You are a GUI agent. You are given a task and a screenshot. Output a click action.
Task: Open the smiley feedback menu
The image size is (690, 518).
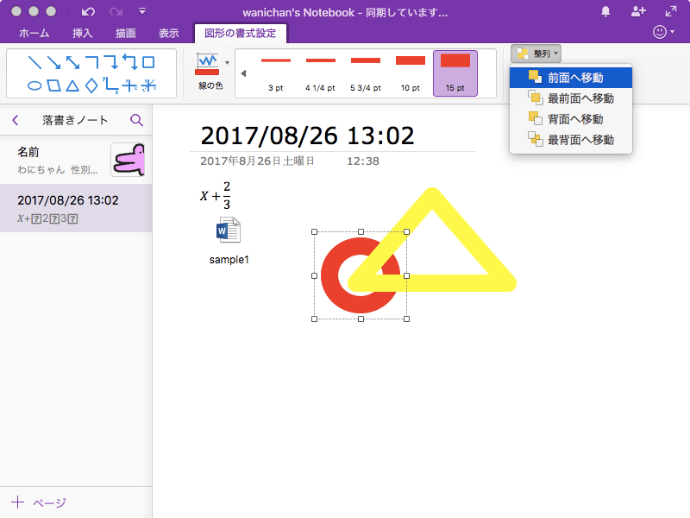coord(662,32)
